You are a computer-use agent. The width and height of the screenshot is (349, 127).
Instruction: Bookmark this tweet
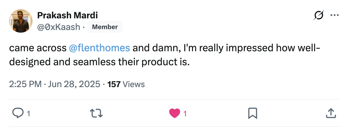(x=252, y=113)
